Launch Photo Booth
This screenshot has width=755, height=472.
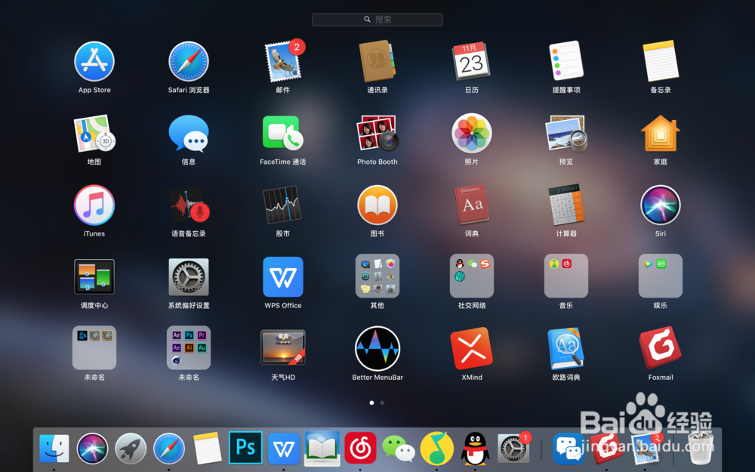click(x=377, y=133)
